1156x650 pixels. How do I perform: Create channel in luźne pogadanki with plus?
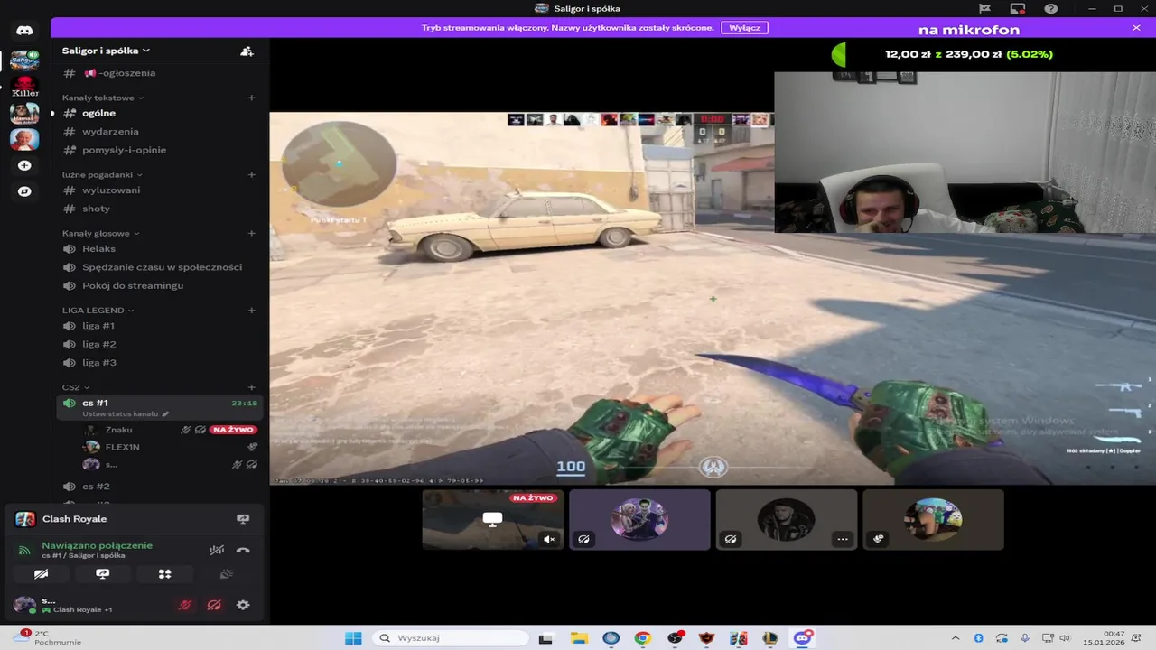252,175
